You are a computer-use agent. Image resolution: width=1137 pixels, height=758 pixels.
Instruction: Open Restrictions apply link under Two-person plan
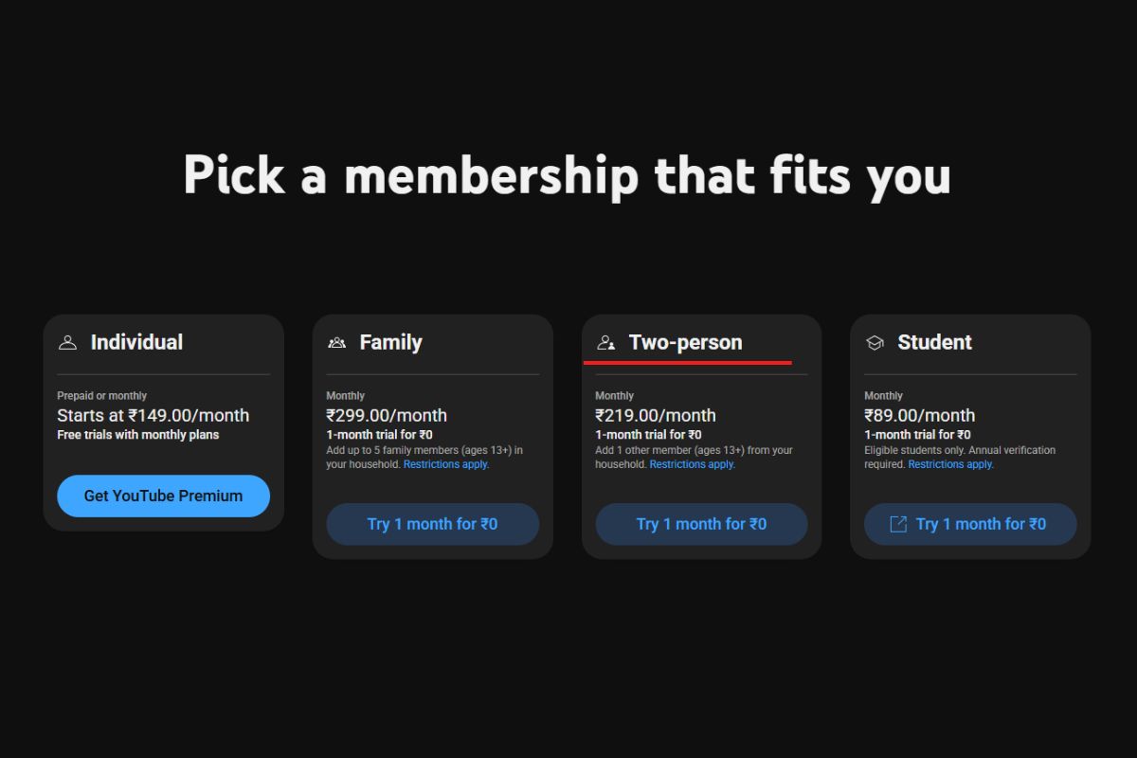[692, 465]
